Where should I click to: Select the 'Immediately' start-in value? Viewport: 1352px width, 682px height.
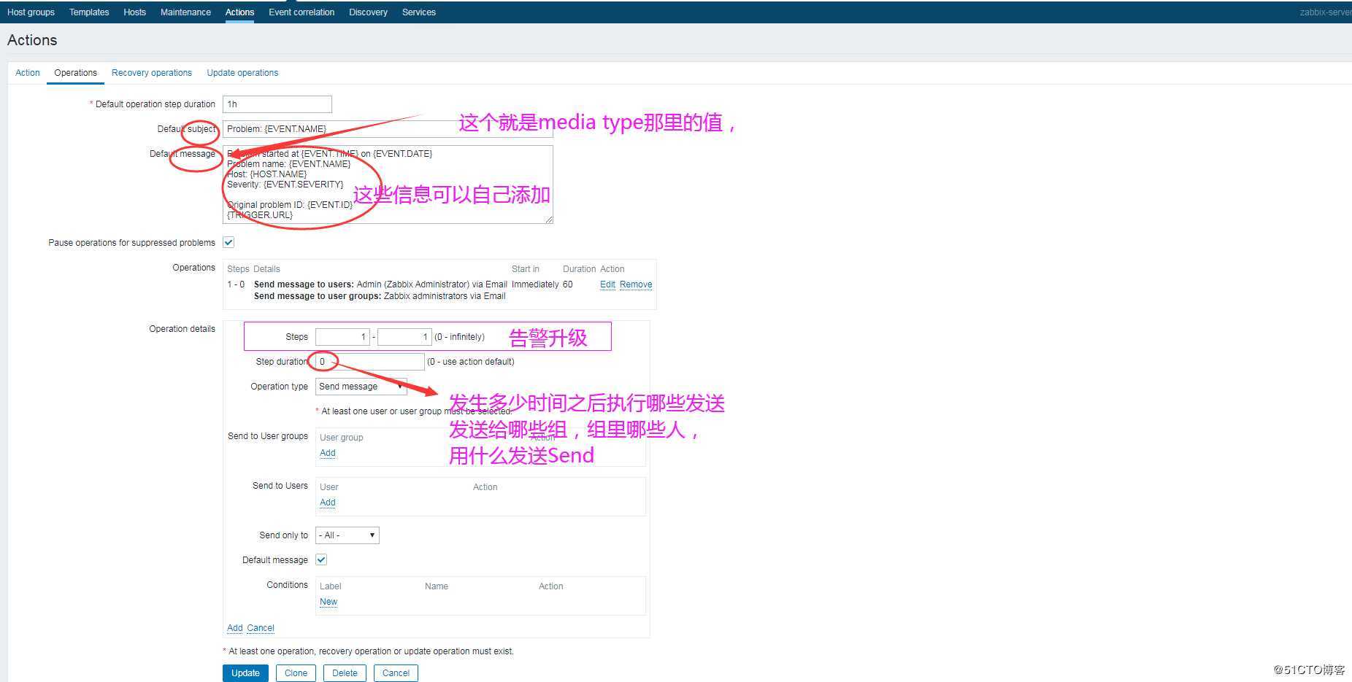(x=535, y=284)
